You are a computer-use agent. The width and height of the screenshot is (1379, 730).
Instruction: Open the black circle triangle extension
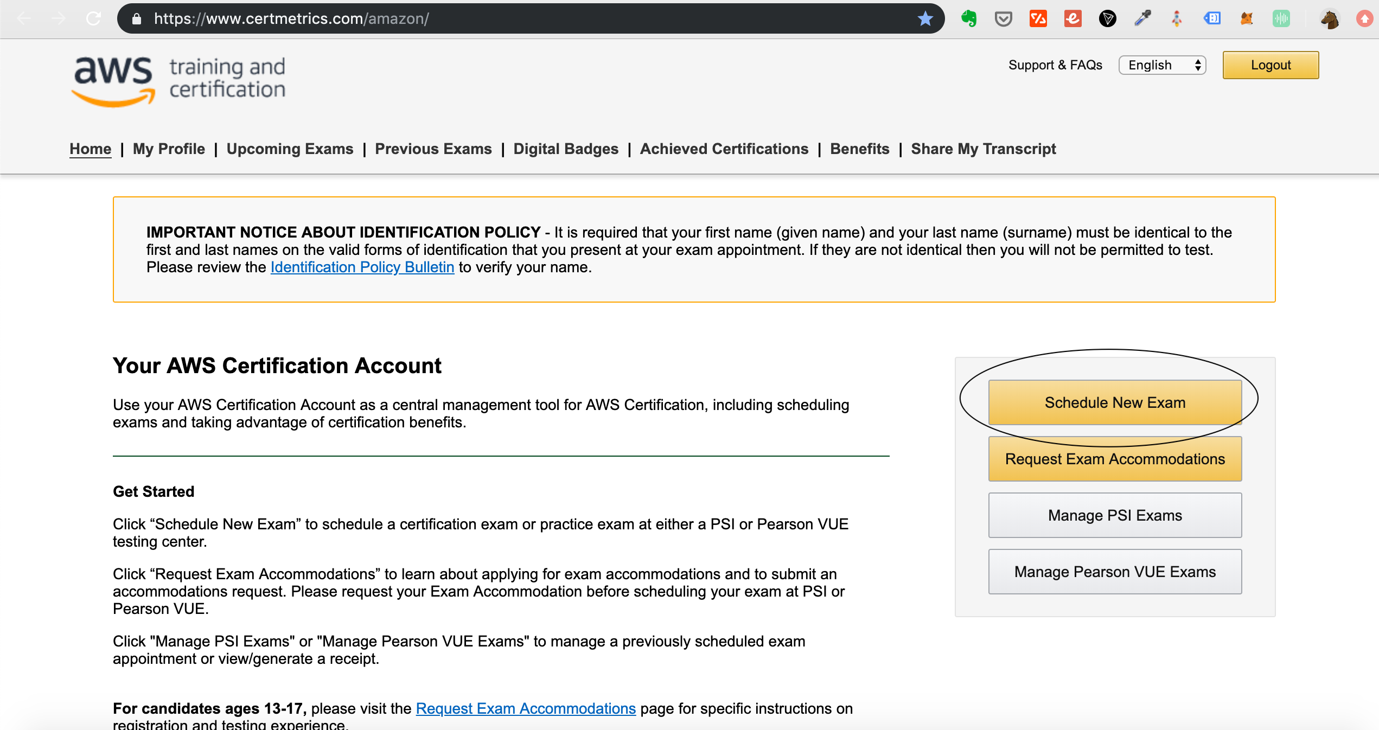click(1107, 19)
